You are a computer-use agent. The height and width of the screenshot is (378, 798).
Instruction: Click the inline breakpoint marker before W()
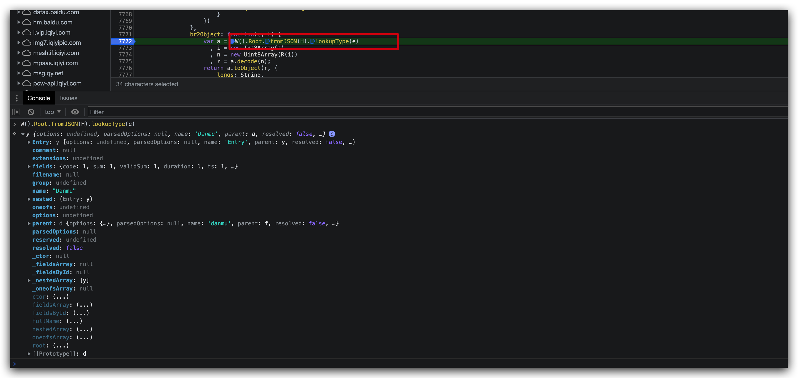click(x=232, y=41)
